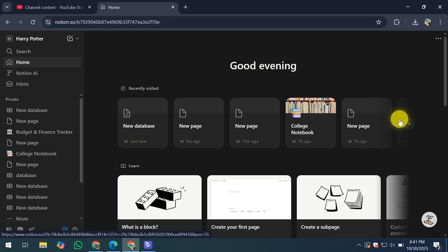Viewport: 448px width, 252px height.
Task: Close the Home browser tab
Action: [173, 7]
